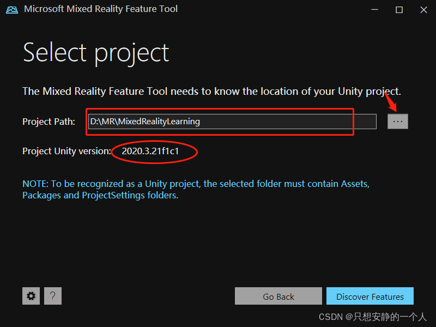
Task: Open application preferences via the gear
Action: click(31, 296)
